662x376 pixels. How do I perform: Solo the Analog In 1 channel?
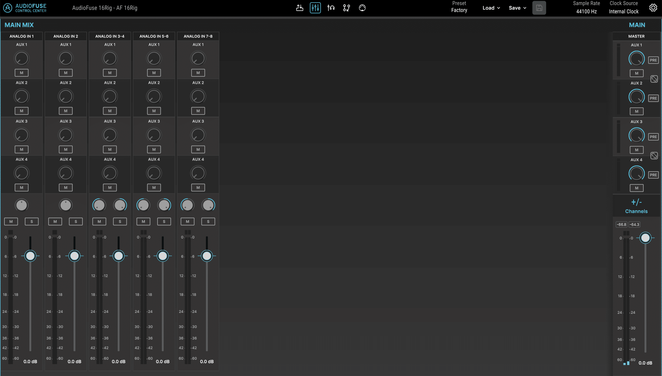tap(32, 221)
